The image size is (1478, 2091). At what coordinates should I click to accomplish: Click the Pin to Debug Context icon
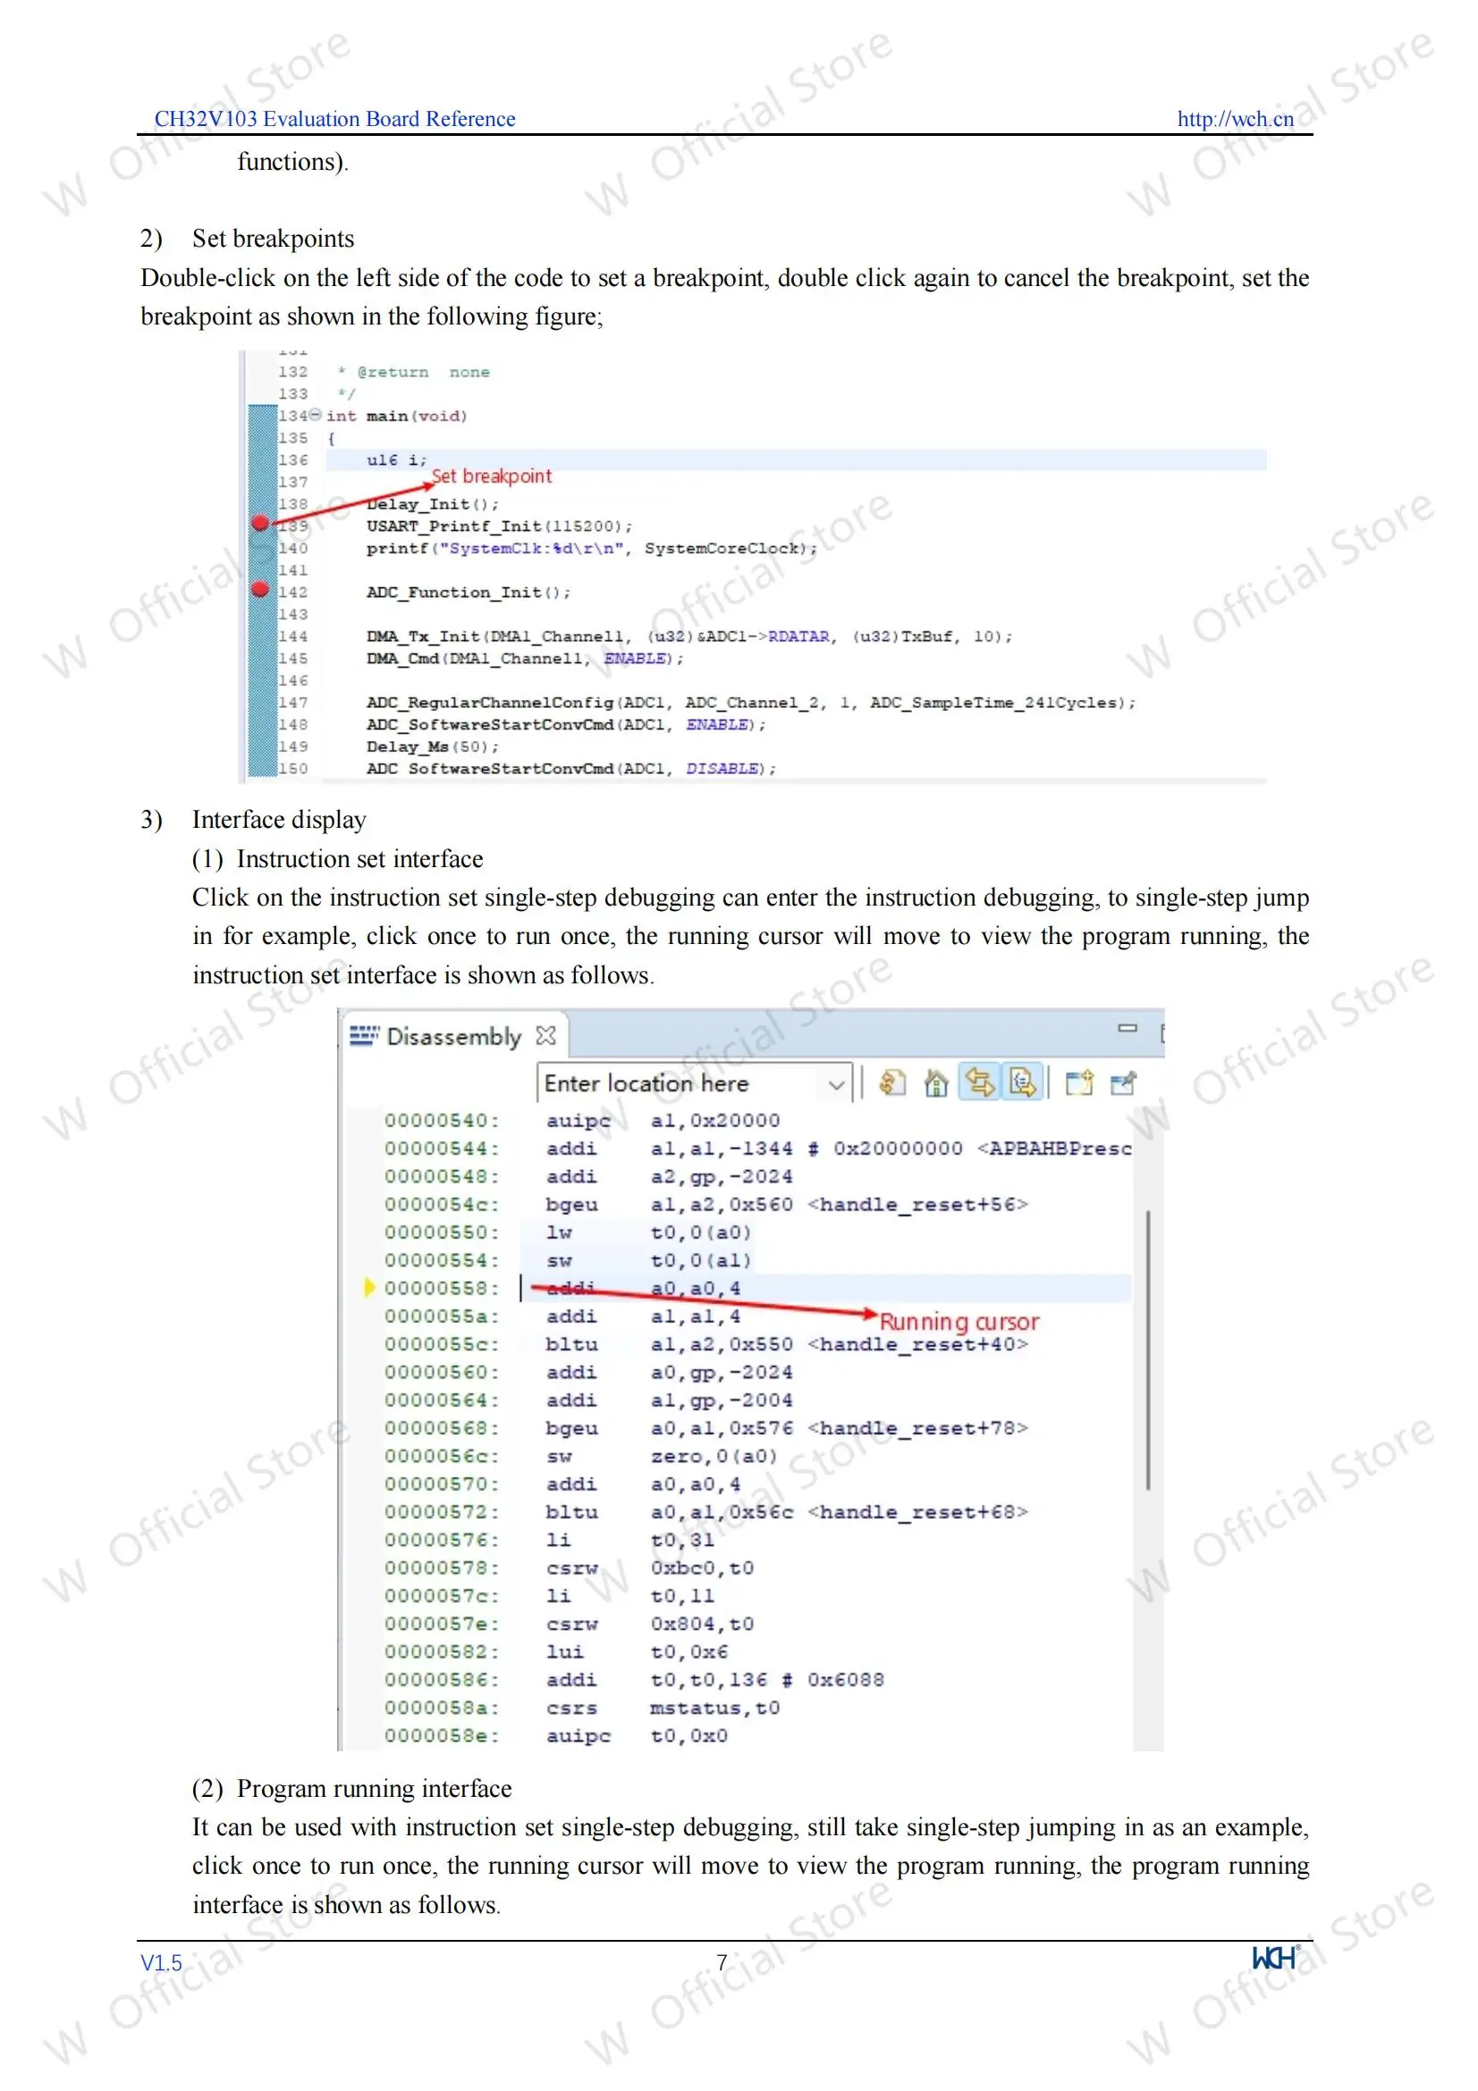click(1123, 1083)
